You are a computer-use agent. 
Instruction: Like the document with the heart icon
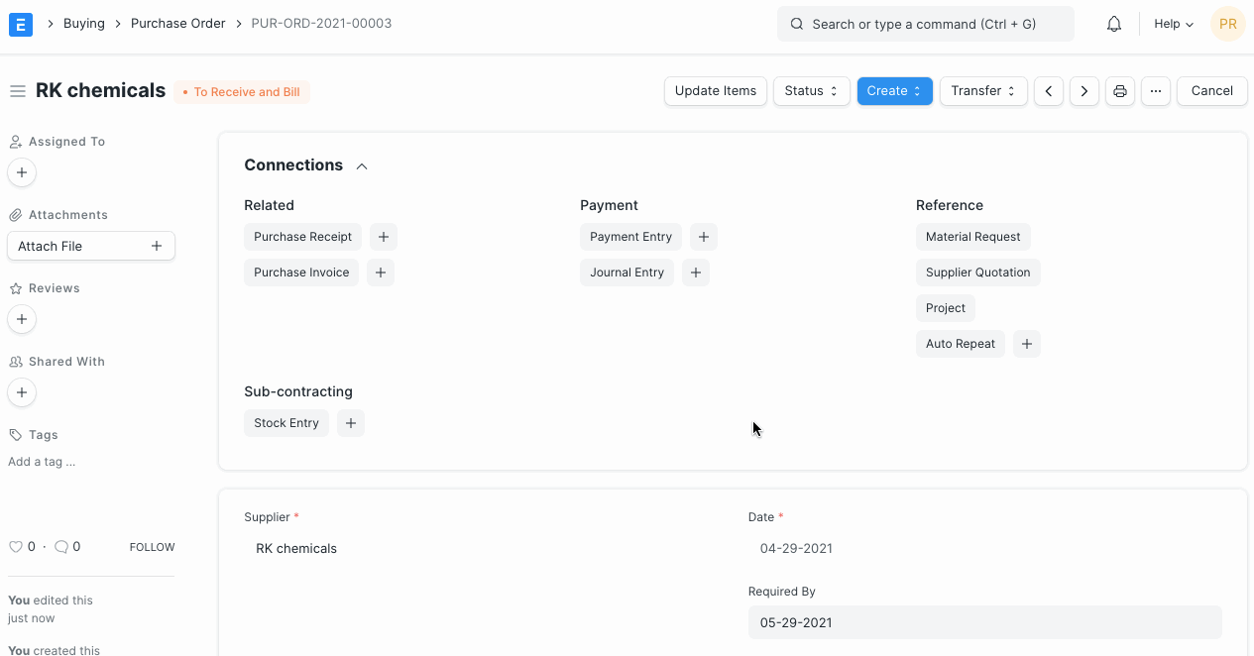pos(17,546)
